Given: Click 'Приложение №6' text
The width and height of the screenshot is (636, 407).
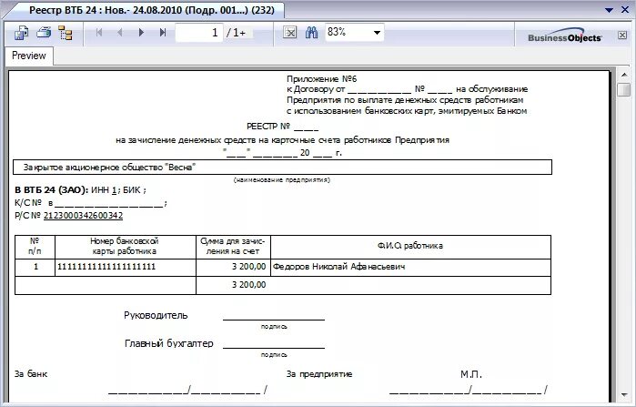Looking at the screenshot, I should 322,78.
